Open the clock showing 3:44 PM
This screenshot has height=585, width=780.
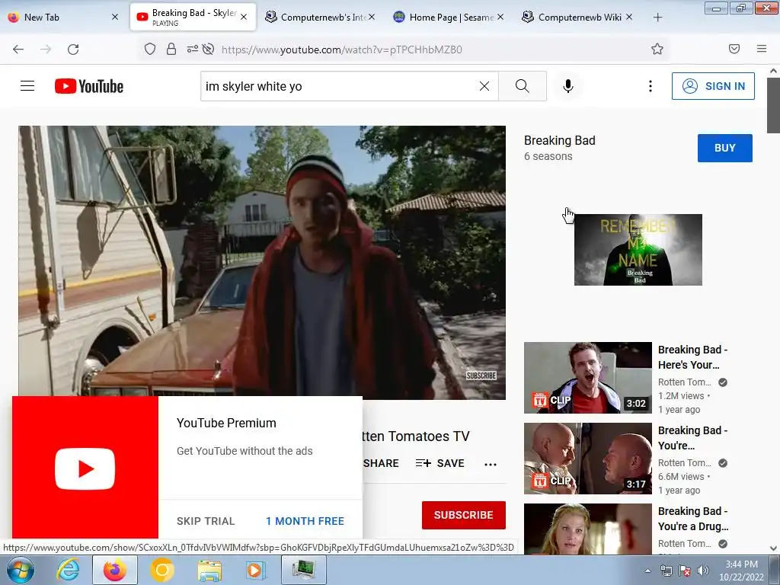click(741, 571)
